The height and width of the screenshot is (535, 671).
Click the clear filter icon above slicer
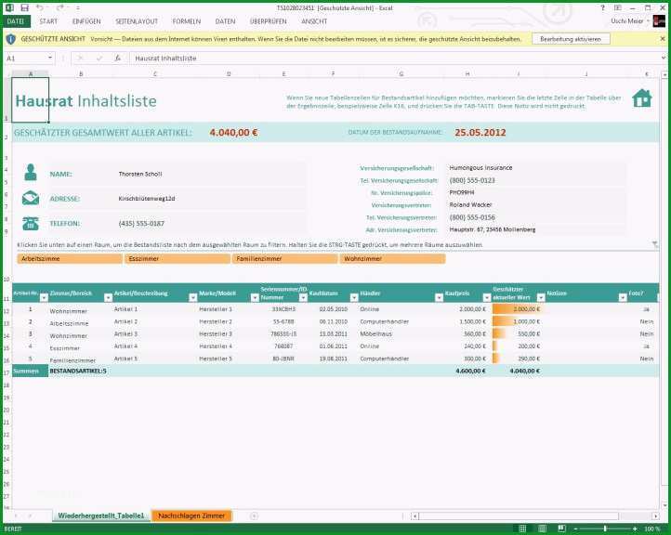[655, 244]
